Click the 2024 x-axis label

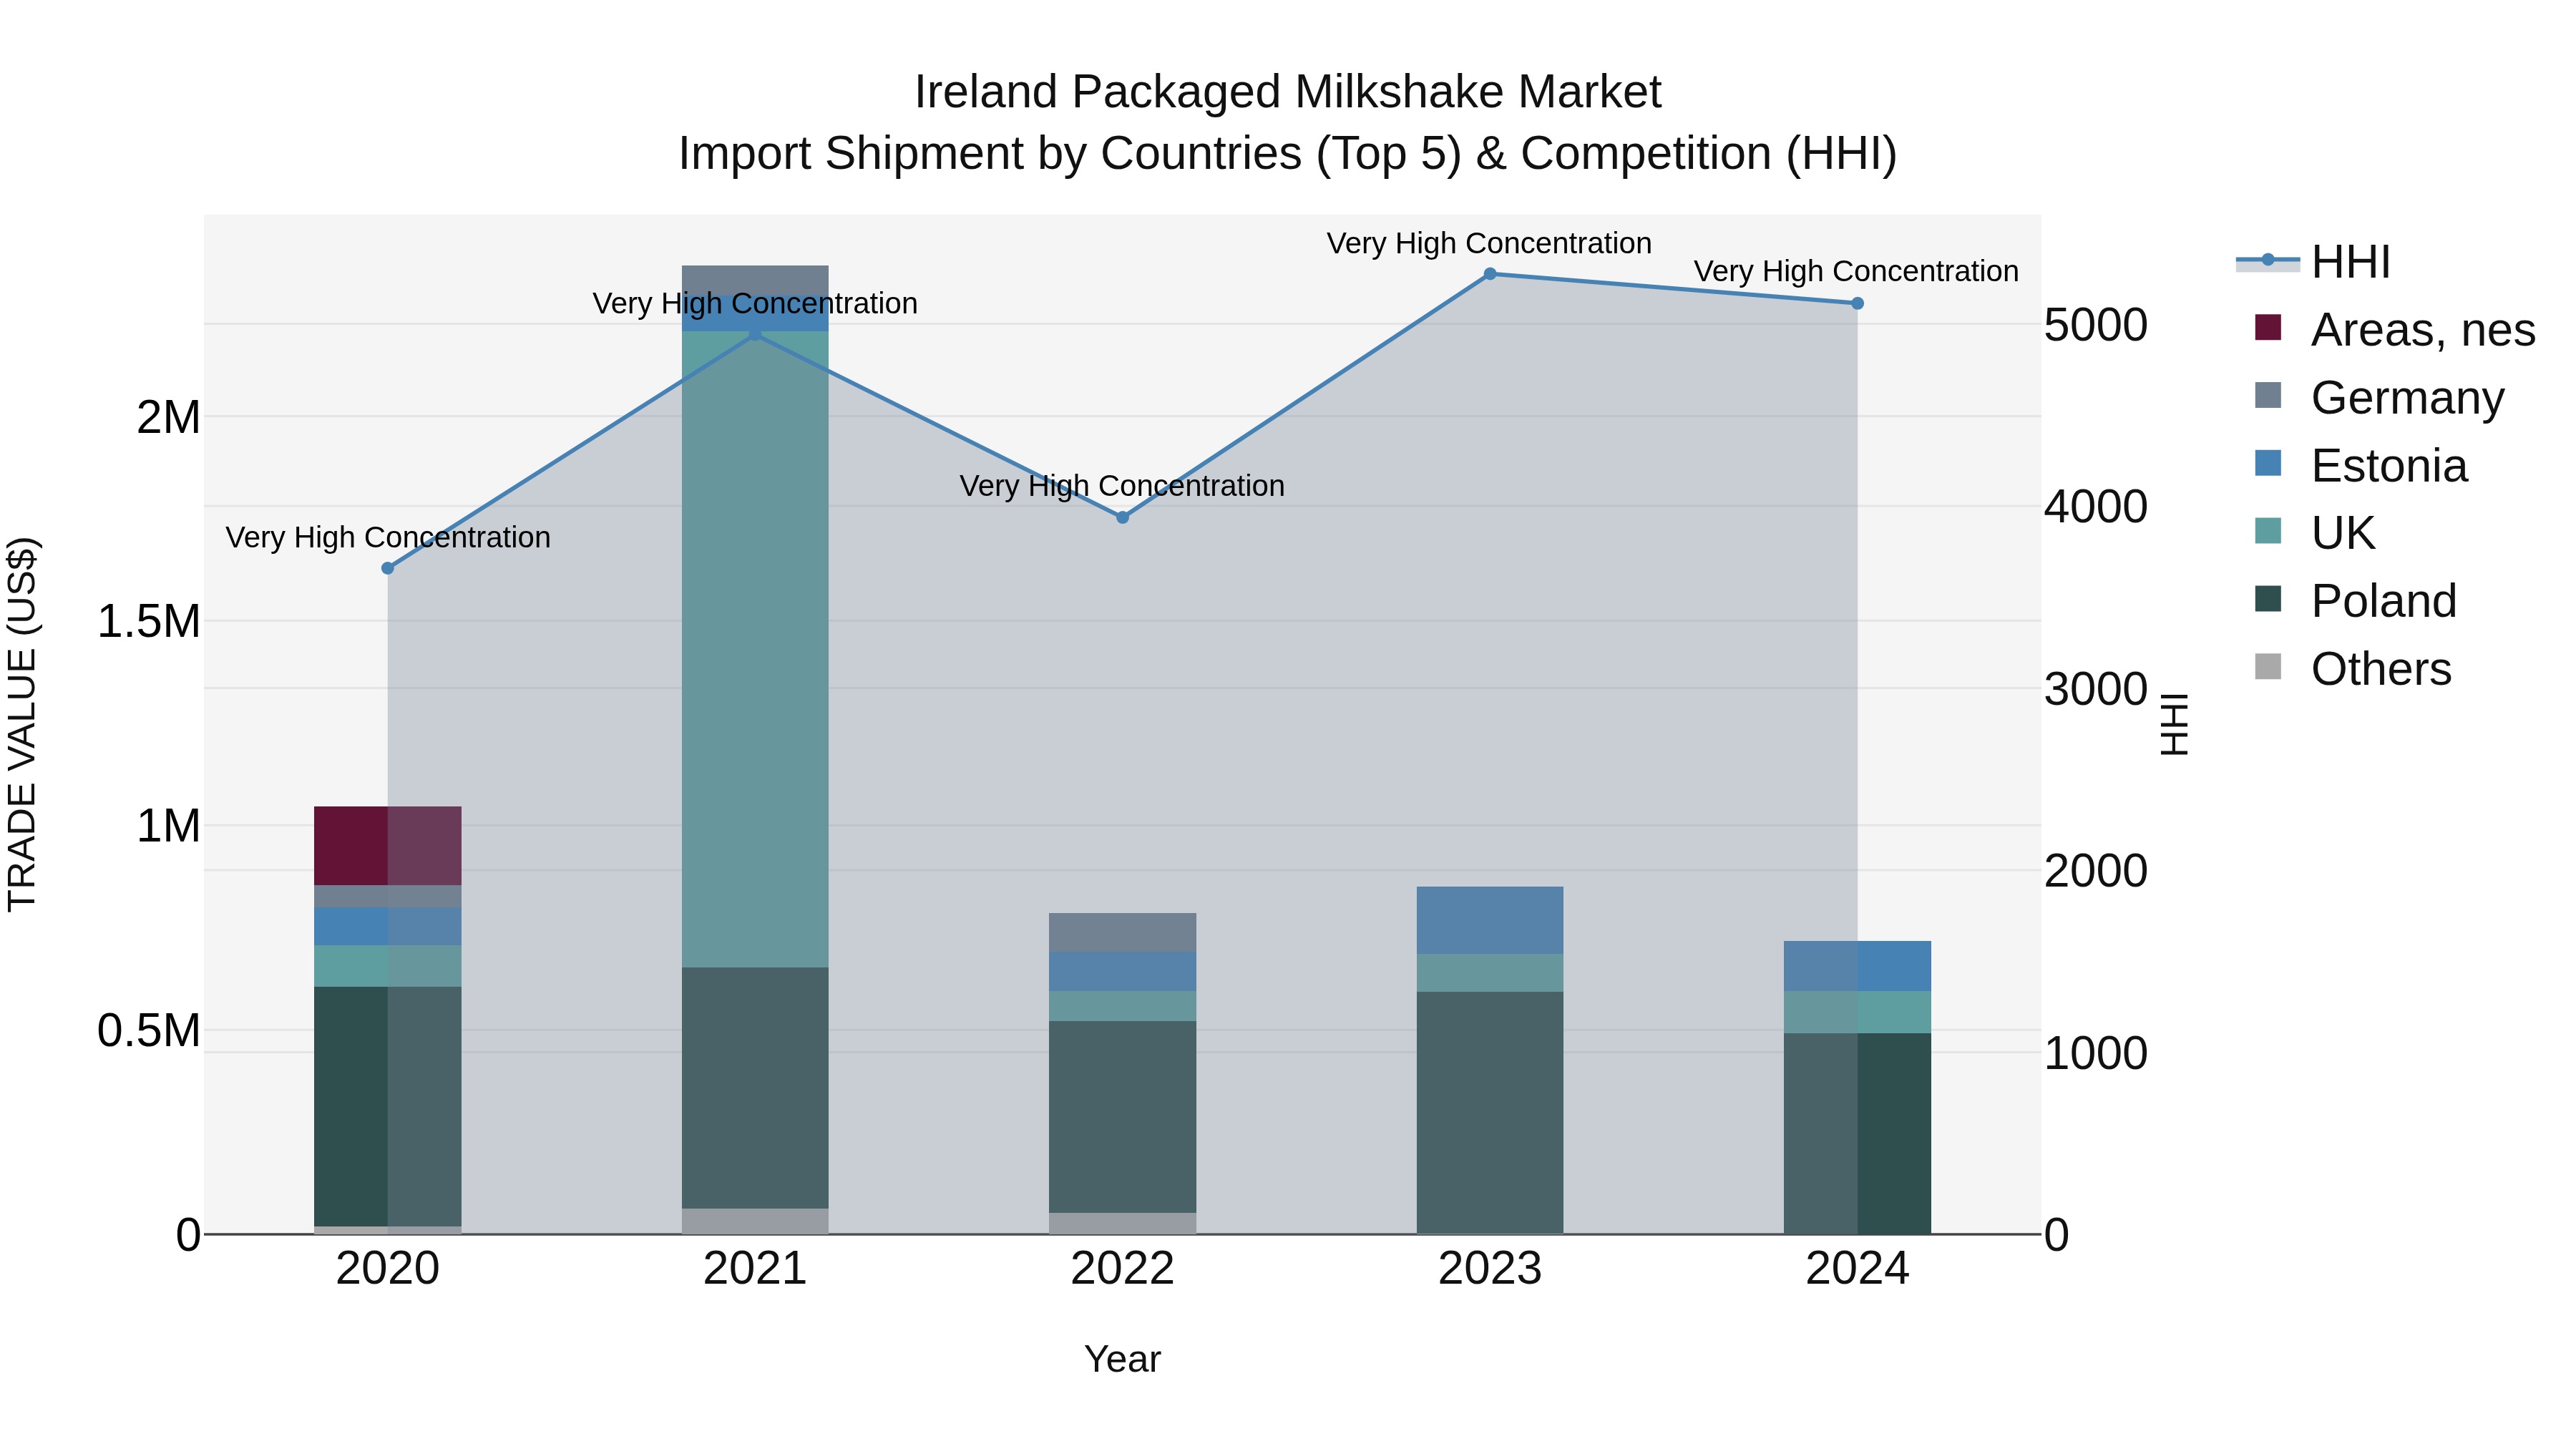click(x=1857, y=1269)
